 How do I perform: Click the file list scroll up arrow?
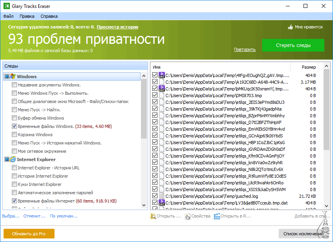point(326,66)
